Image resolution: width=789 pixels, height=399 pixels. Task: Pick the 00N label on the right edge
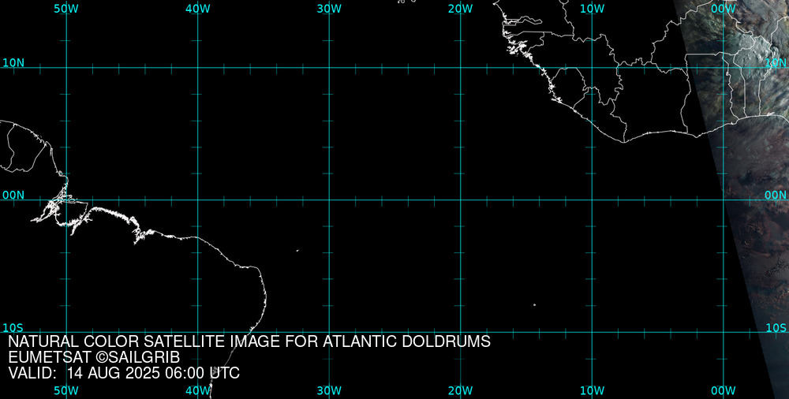[x=776, y=196]
